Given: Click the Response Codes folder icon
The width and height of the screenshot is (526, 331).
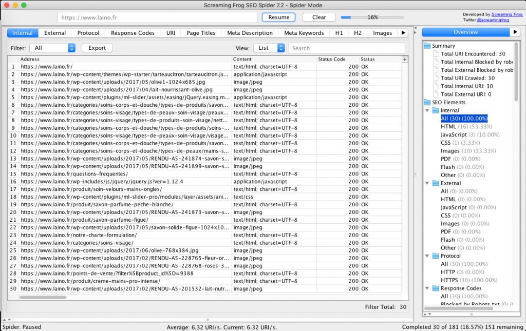Looking at the screenshot, I should 436,288.
